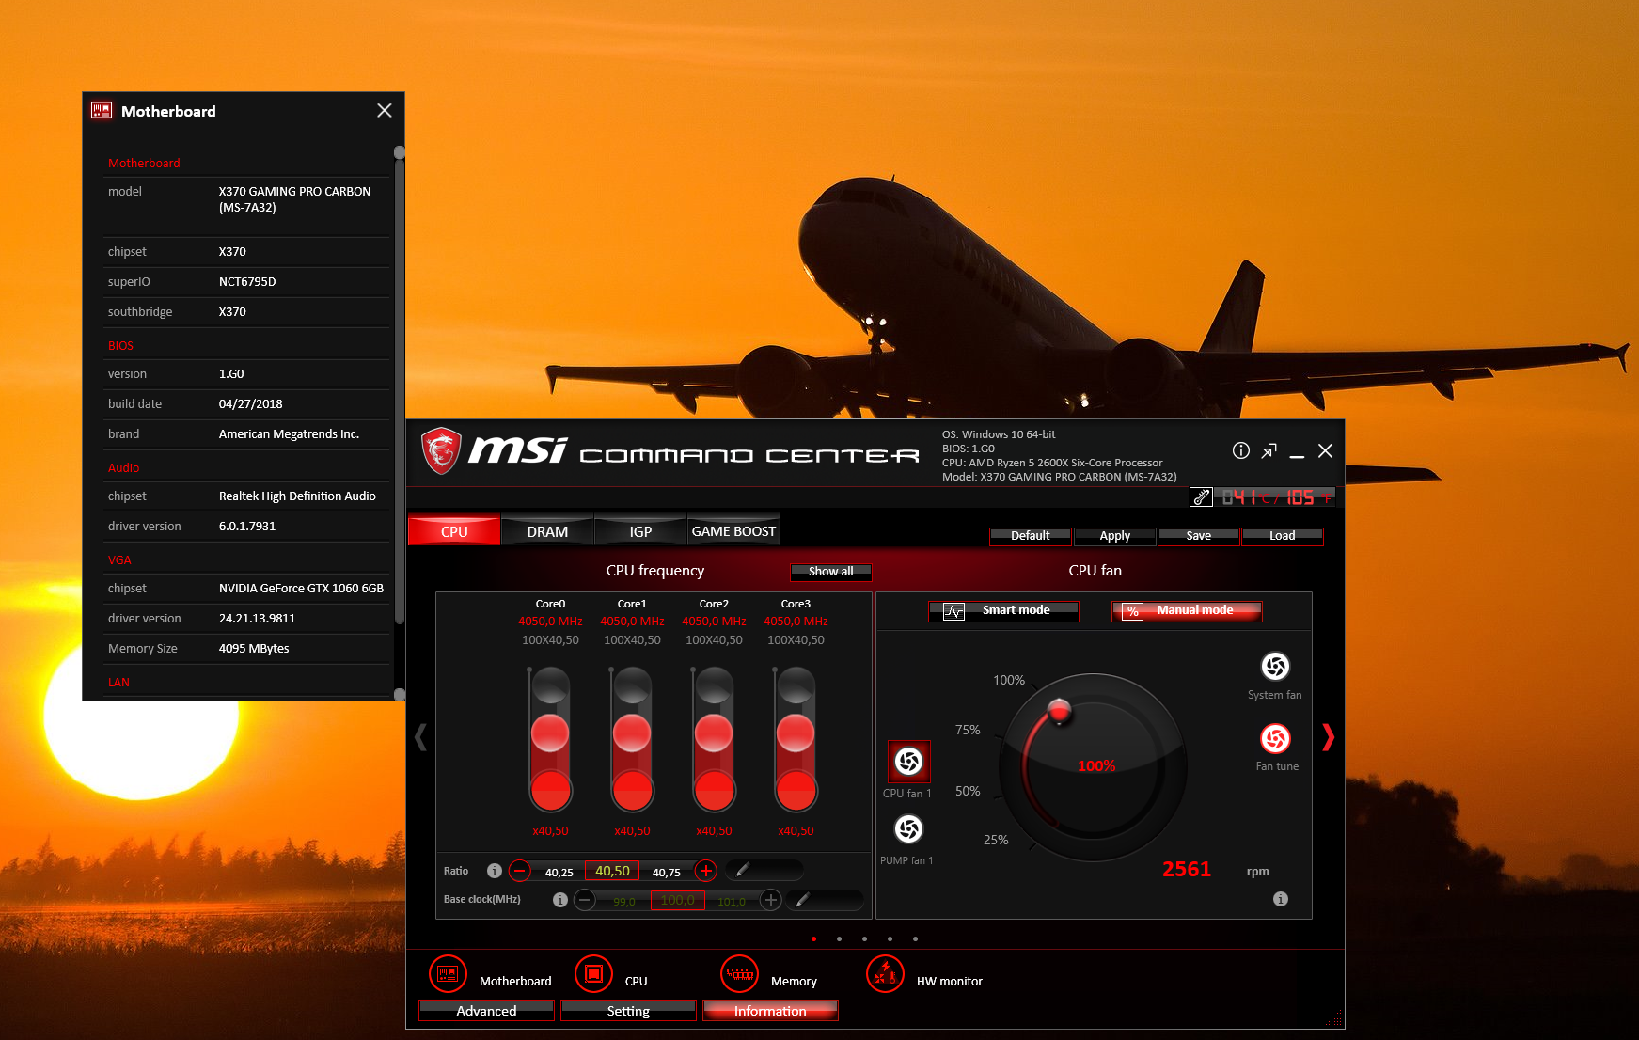Increase the CPU ratio with plus button
The height and width of the screenshot is (1040, 1639).
click(706, 871)
